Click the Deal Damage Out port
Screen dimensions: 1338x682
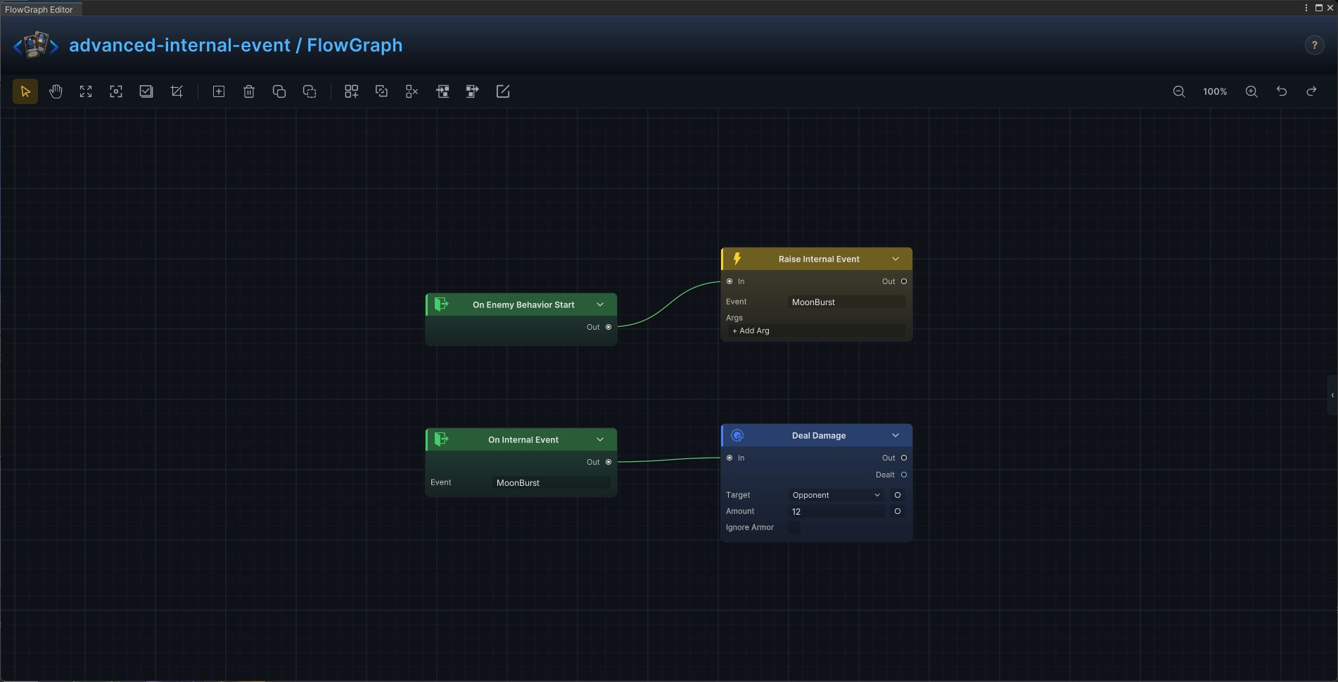904,458
